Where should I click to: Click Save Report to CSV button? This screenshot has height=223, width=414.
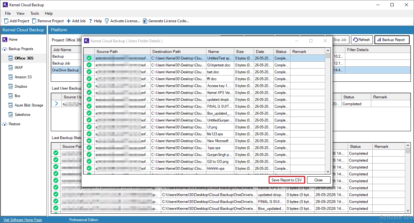pos(287,180)
